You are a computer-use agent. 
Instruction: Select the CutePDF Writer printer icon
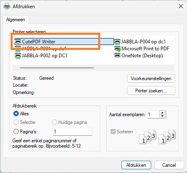(x=18, y=41)
